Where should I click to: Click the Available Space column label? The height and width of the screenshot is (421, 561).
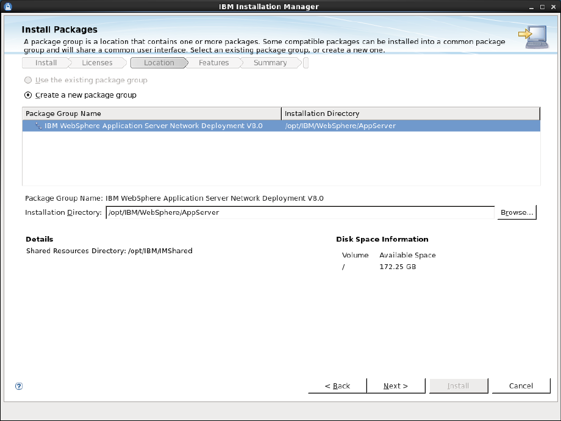[407, 255]
